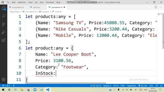The height and width of the screenshot is (92, 164).
Task: Click InStock in the breadcrumb
Action: click(58, 12)
